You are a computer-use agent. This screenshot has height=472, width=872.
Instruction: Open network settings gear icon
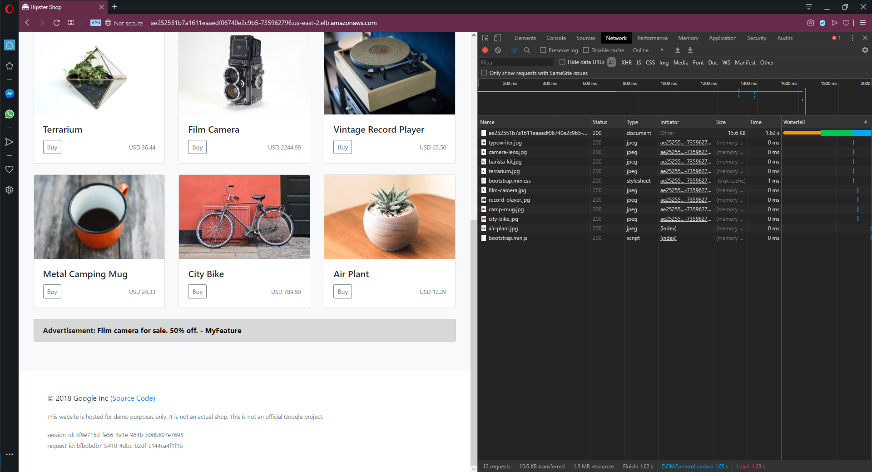(x=865, y=50)
